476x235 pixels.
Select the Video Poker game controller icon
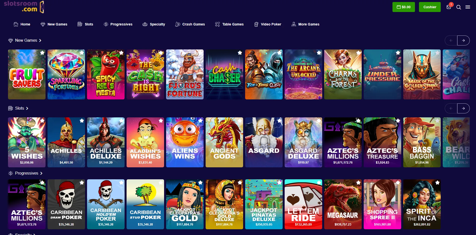click(x=256, y=24)
